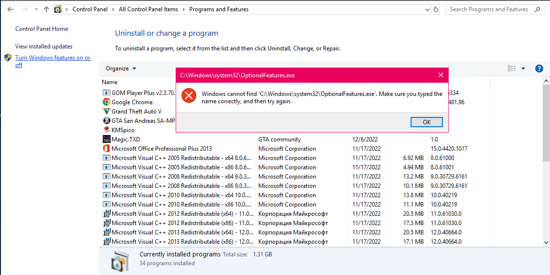Viewport: 550px width, 275px height.
Task: Click version 15.0.4420.1017 cell
Action: [x=449, y=148]
